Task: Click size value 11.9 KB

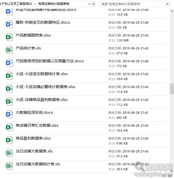Action: (122, 92)
